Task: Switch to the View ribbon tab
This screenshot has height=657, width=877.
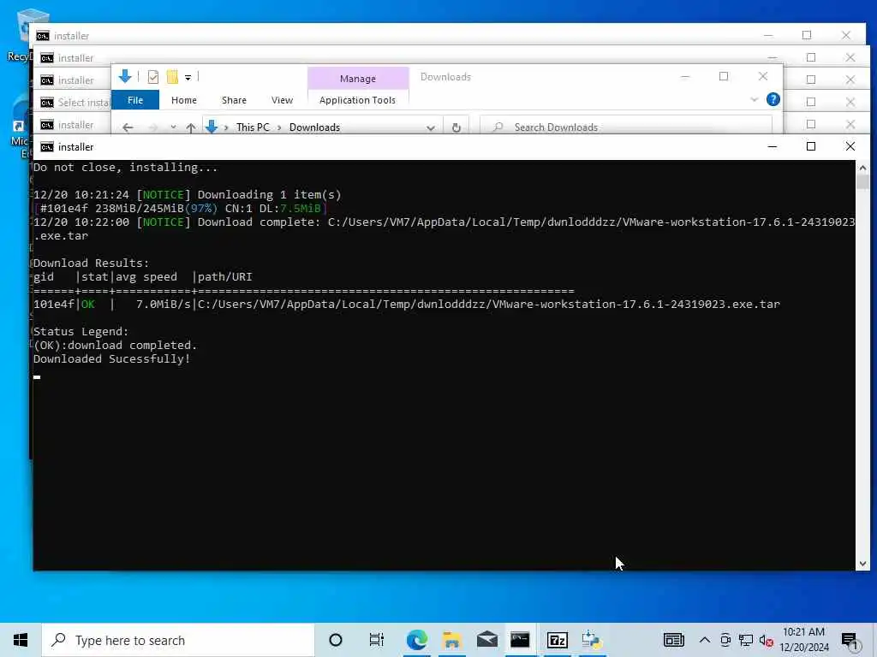Action: (282, 100)
